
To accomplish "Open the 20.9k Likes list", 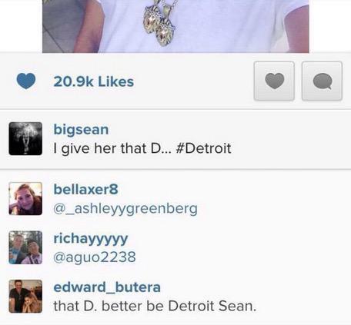I will click(x=94, y=81).
